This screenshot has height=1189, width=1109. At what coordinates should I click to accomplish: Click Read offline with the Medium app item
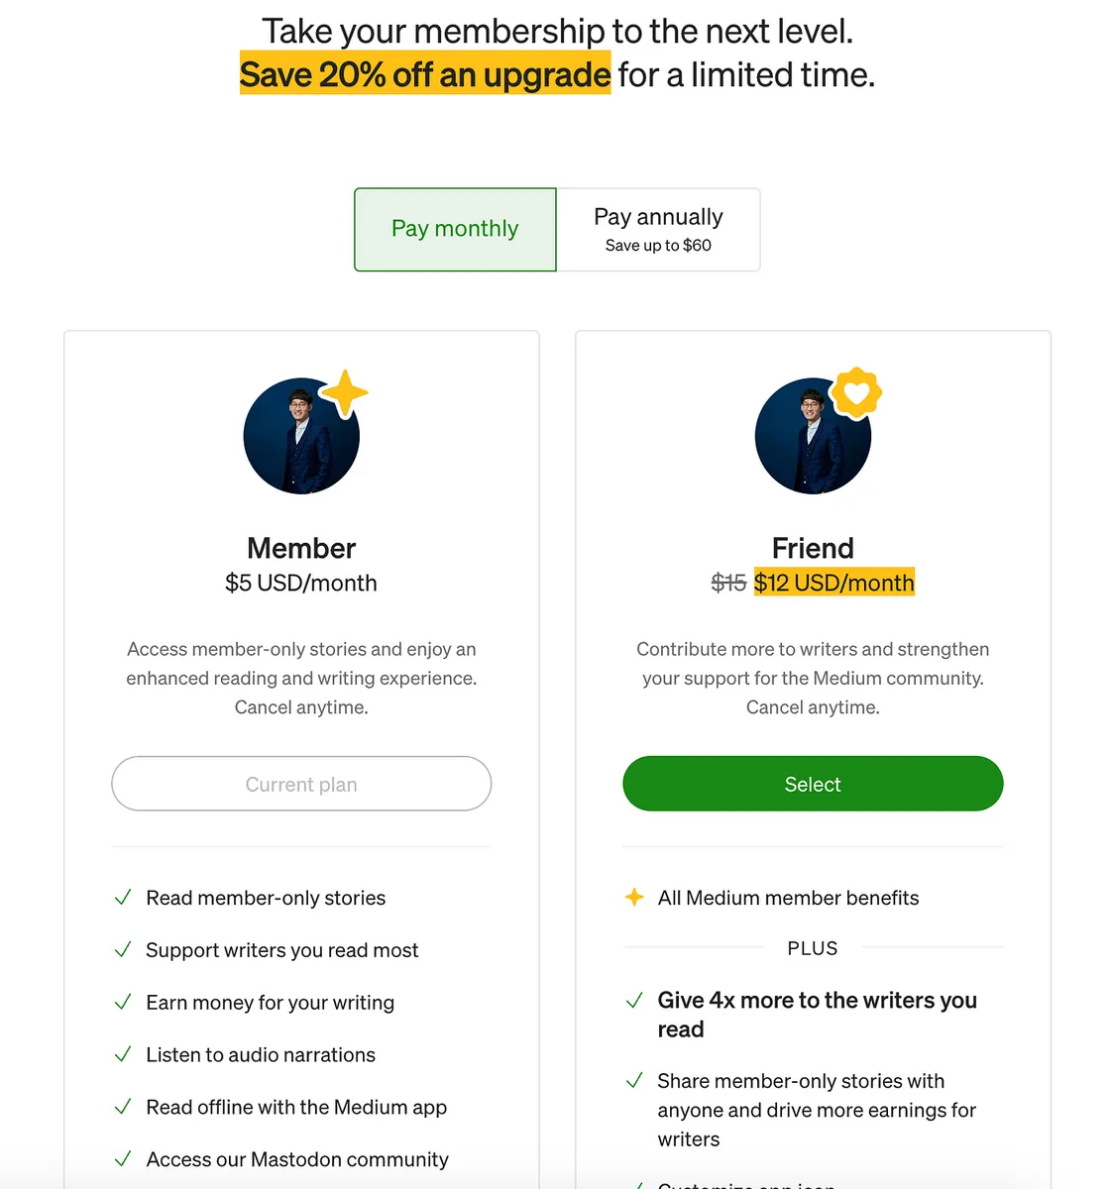click(x=296, y=1107)
